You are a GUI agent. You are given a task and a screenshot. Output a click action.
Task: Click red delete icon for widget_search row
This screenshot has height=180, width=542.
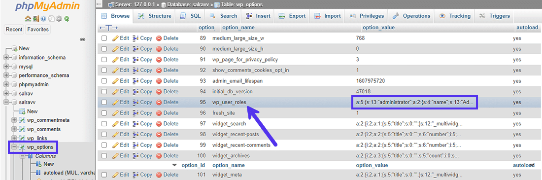click(x=159, y=124)
